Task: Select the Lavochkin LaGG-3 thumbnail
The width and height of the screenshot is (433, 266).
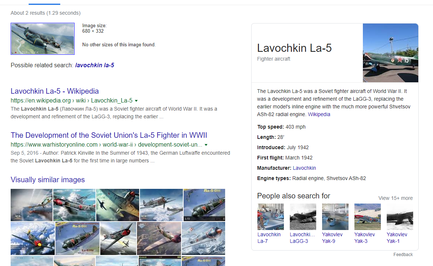Action: pyautogui.click(x=303, y=217)
